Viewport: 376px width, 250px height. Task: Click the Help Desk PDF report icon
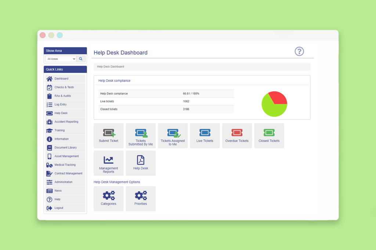(x=141, y=160)
